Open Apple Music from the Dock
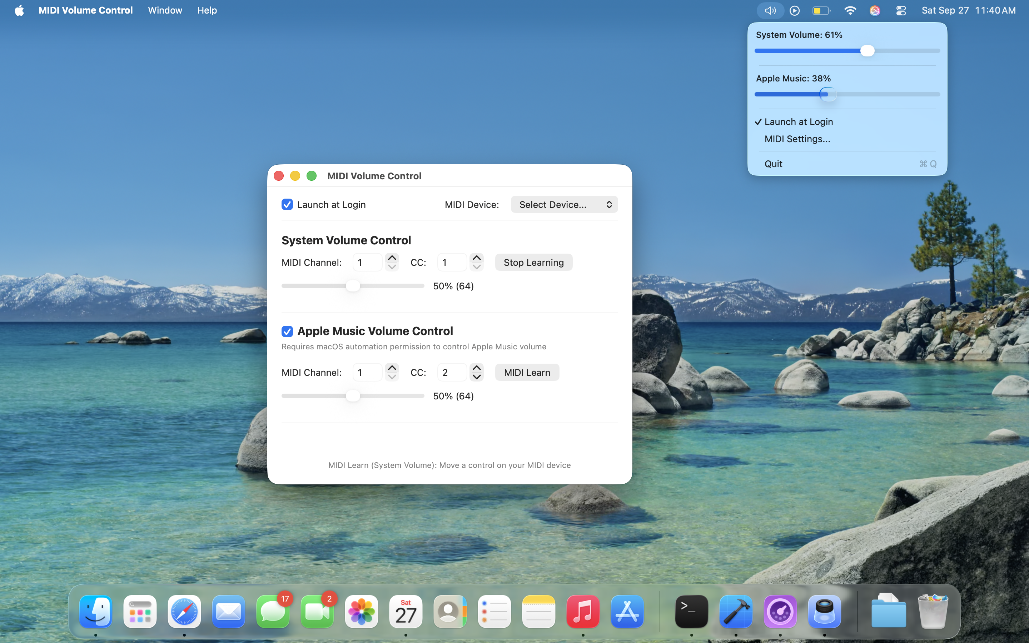This screenshot has height=643, width=1029. tap(582, 612)
